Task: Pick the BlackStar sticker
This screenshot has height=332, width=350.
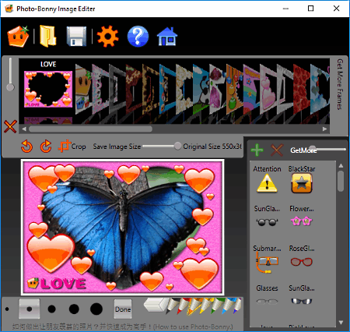Action: pos(302,179)
